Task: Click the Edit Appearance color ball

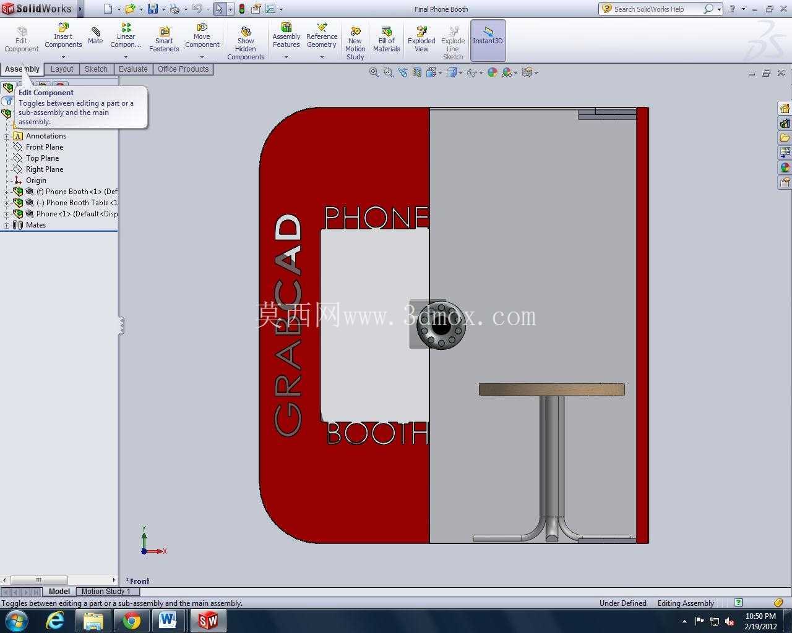Action: 493,72
